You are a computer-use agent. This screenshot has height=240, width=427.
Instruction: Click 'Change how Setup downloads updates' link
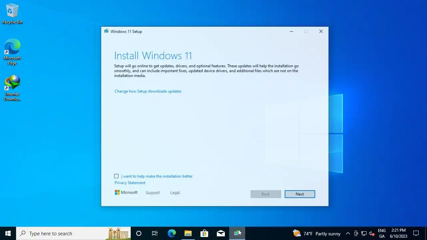point(148,91)
